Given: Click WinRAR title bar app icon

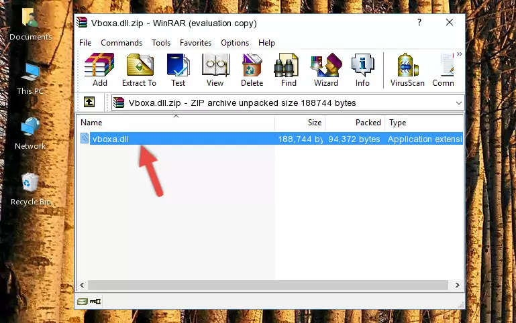Looking at the screenshot, I should point(83,23).
